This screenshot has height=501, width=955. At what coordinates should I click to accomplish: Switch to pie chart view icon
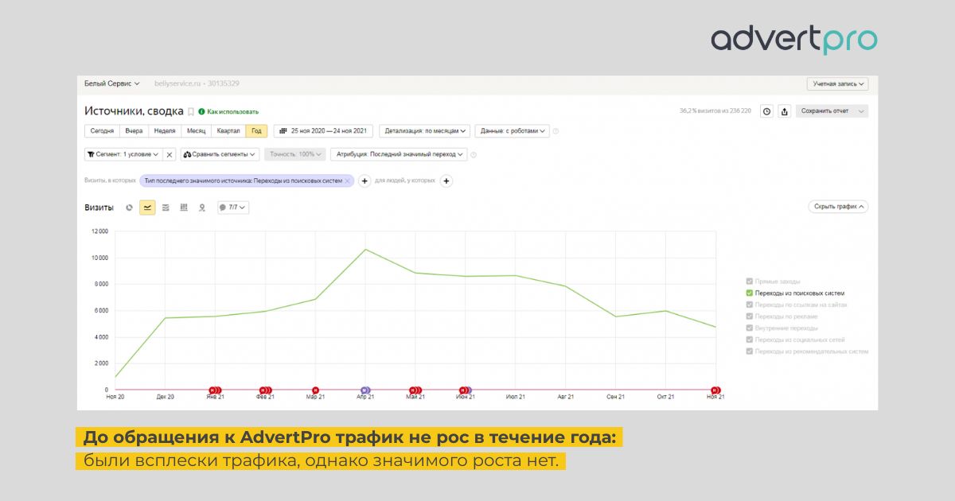pos(130,208)
